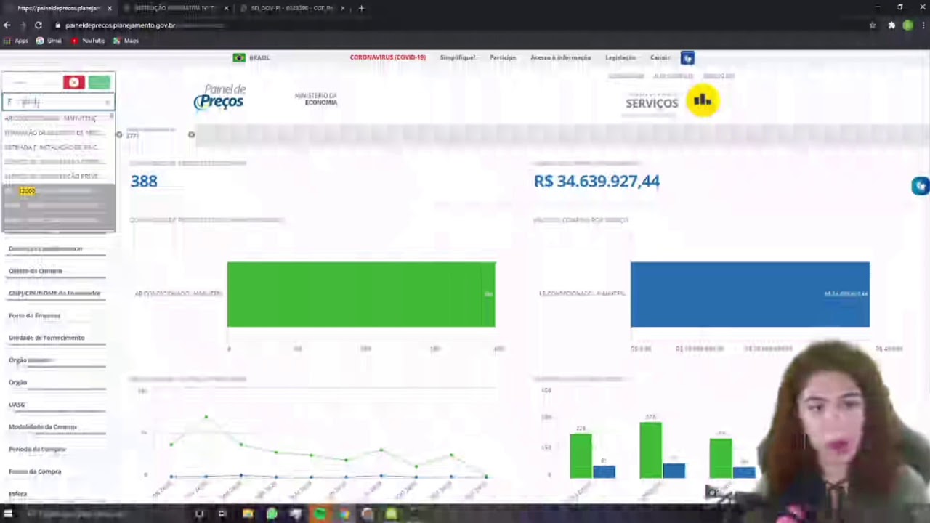
Task: Expand the Modalidade da Compra filter
Action: [x=57, y=427]
